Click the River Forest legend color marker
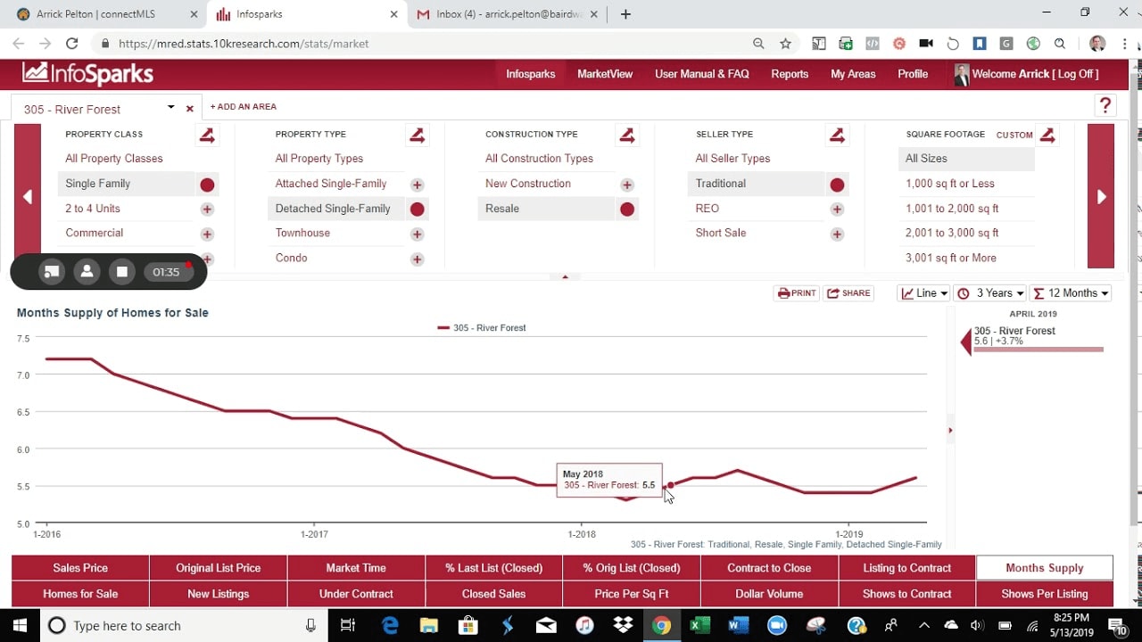This screenshot has width=1142, height=642. pos(443,328)
